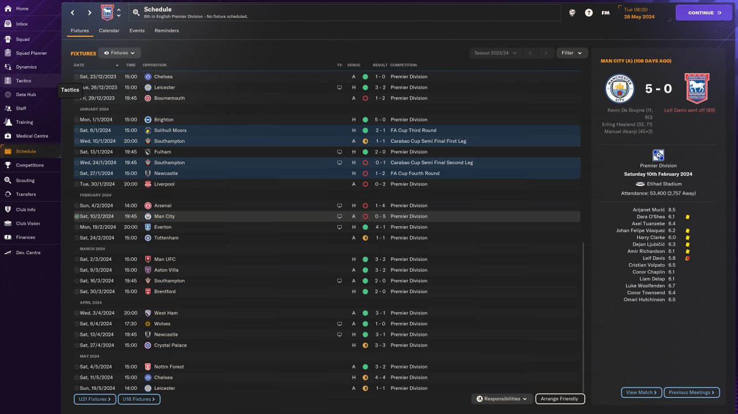Click the back navigation arrow
Image resolution: width=738 pixels, height=414 pixels.
coord(72,13)
